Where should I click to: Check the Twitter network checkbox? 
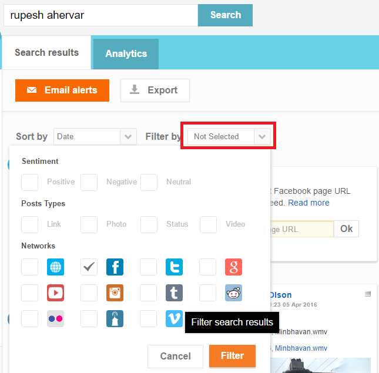tap(149, 267)
